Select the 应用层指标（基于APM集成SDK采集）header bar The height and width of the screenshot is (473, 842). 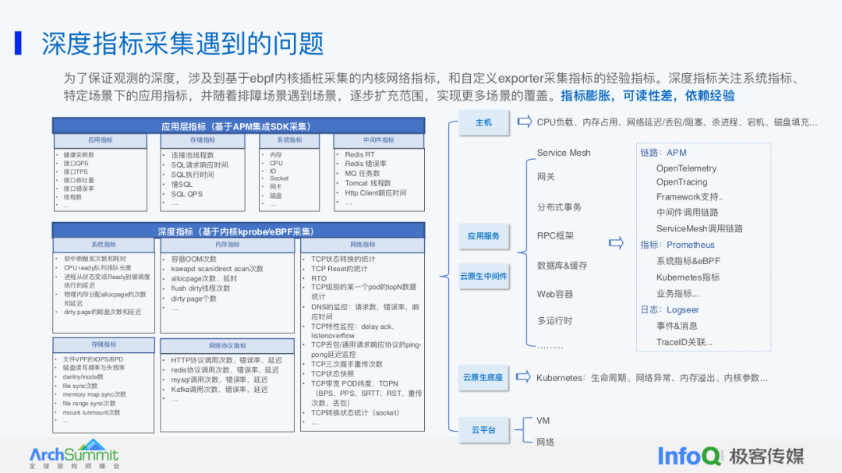tap(239, 126)
